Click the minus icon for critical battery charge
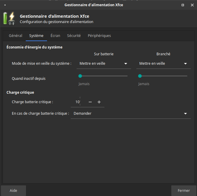Screen dimensions: 197x196 pyautogui.click(x=90, y=102)
